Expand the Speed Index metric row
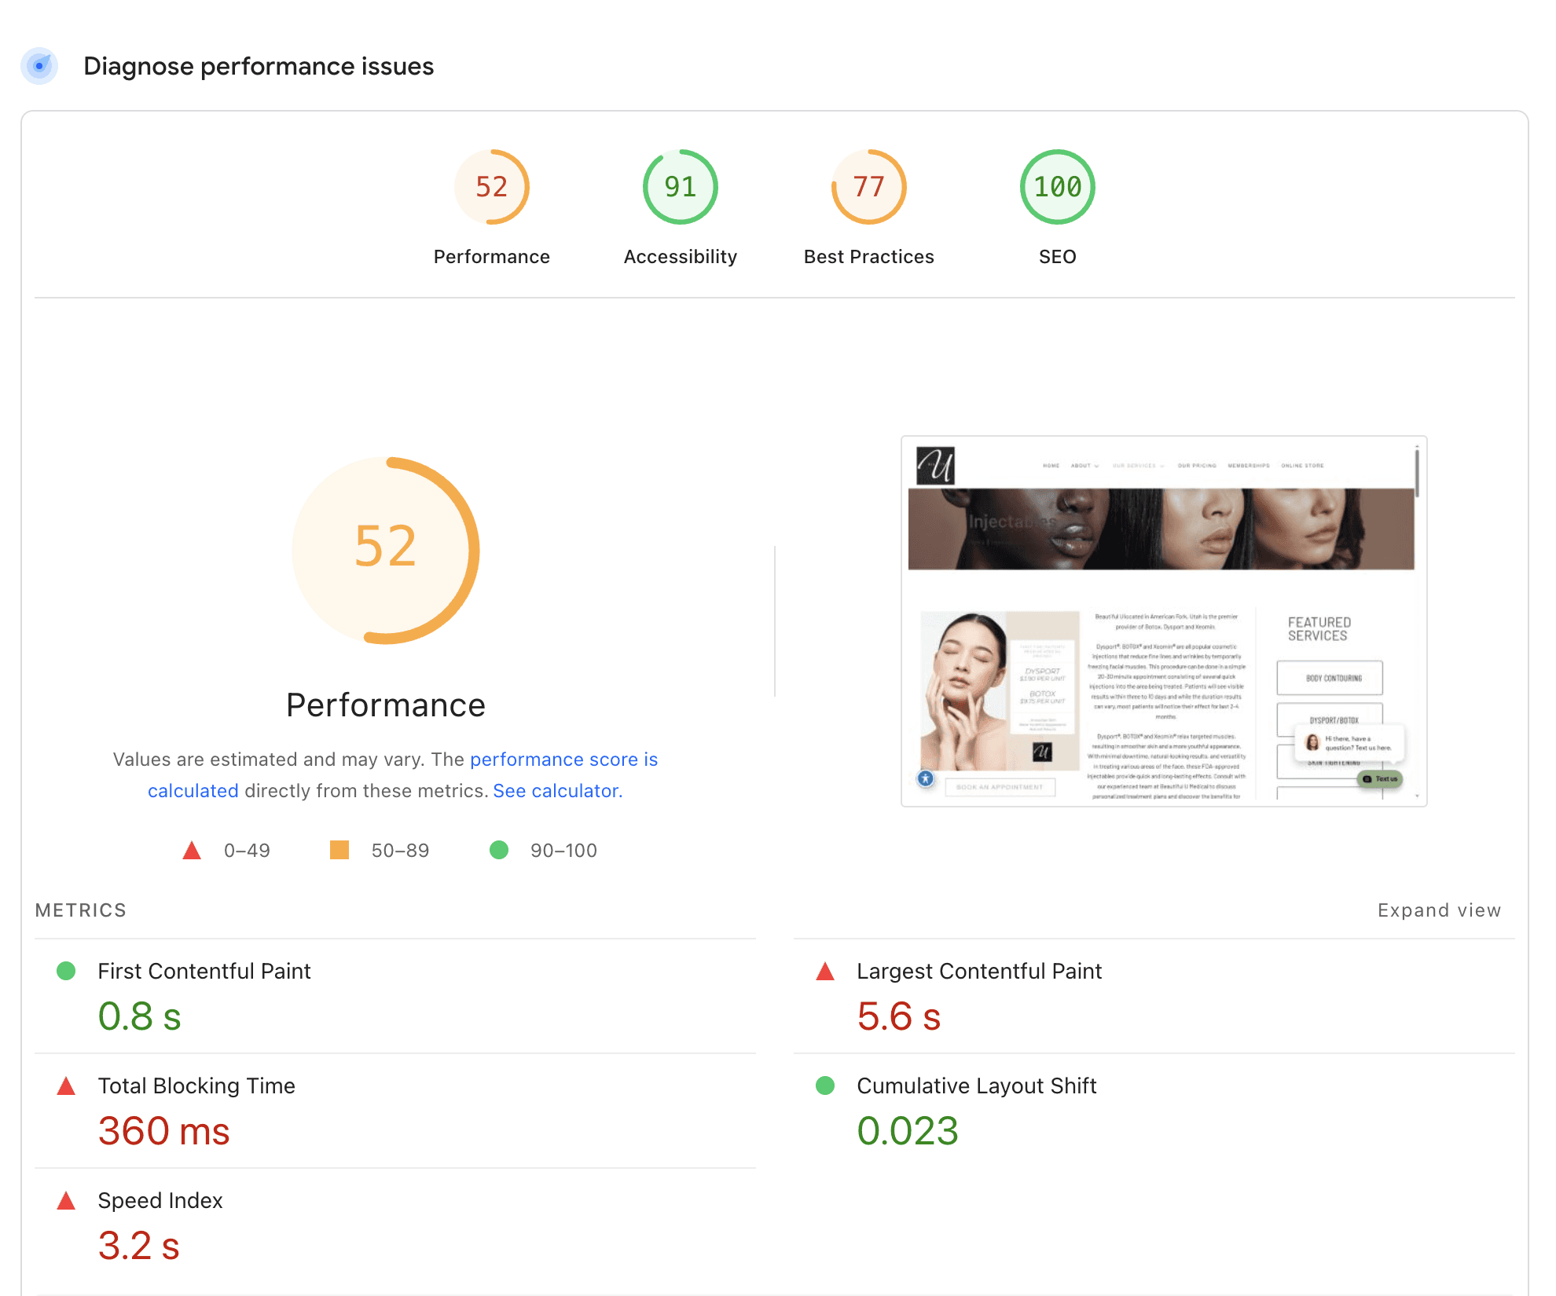This screenshot has width=1556, height=1296. (160, 1200)
